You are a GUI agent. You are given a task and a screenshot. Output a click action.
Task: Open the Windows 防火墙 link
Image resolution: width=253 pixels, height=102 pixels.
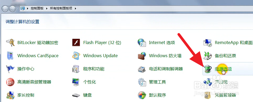[x=165, y=56]
